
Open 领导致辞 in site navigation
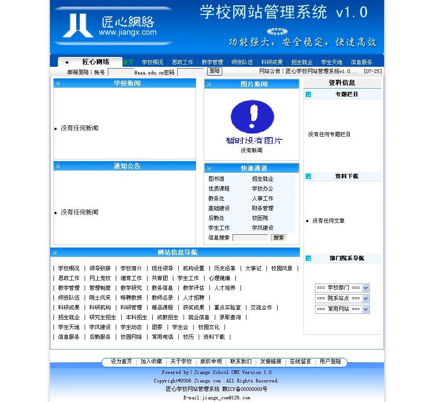(x=100, y=268)
